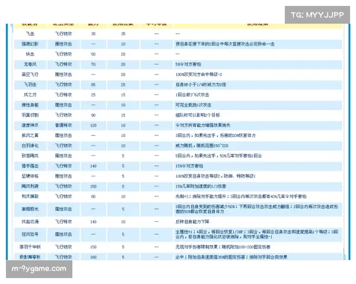Select the 落羽千华斩 skill name
Image resolution: width=356 pixels, height=284 pixels.
pos(30,247)
